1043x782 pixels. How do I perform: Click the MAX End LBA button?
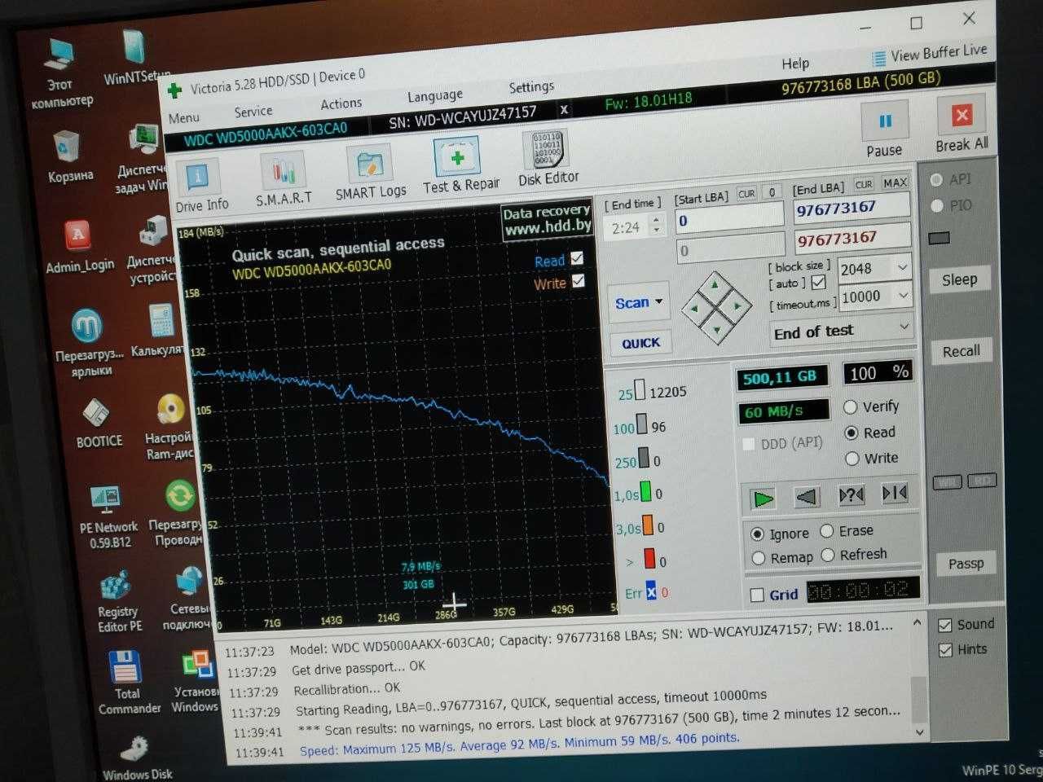[895, 182]
